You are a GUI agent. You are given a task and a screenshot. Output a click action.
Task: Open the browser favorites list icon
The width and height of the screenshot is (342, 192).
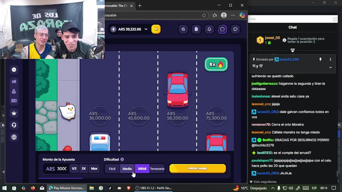tap(215, 15)
